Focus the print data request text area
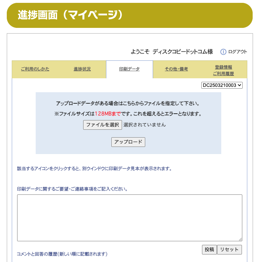The height and width of the screenshot is (262, 263). click(x=130, y=218)
